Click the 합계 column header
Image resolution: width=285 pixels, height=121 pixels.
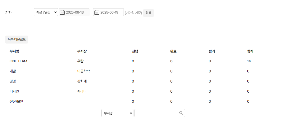click(250, 51)
